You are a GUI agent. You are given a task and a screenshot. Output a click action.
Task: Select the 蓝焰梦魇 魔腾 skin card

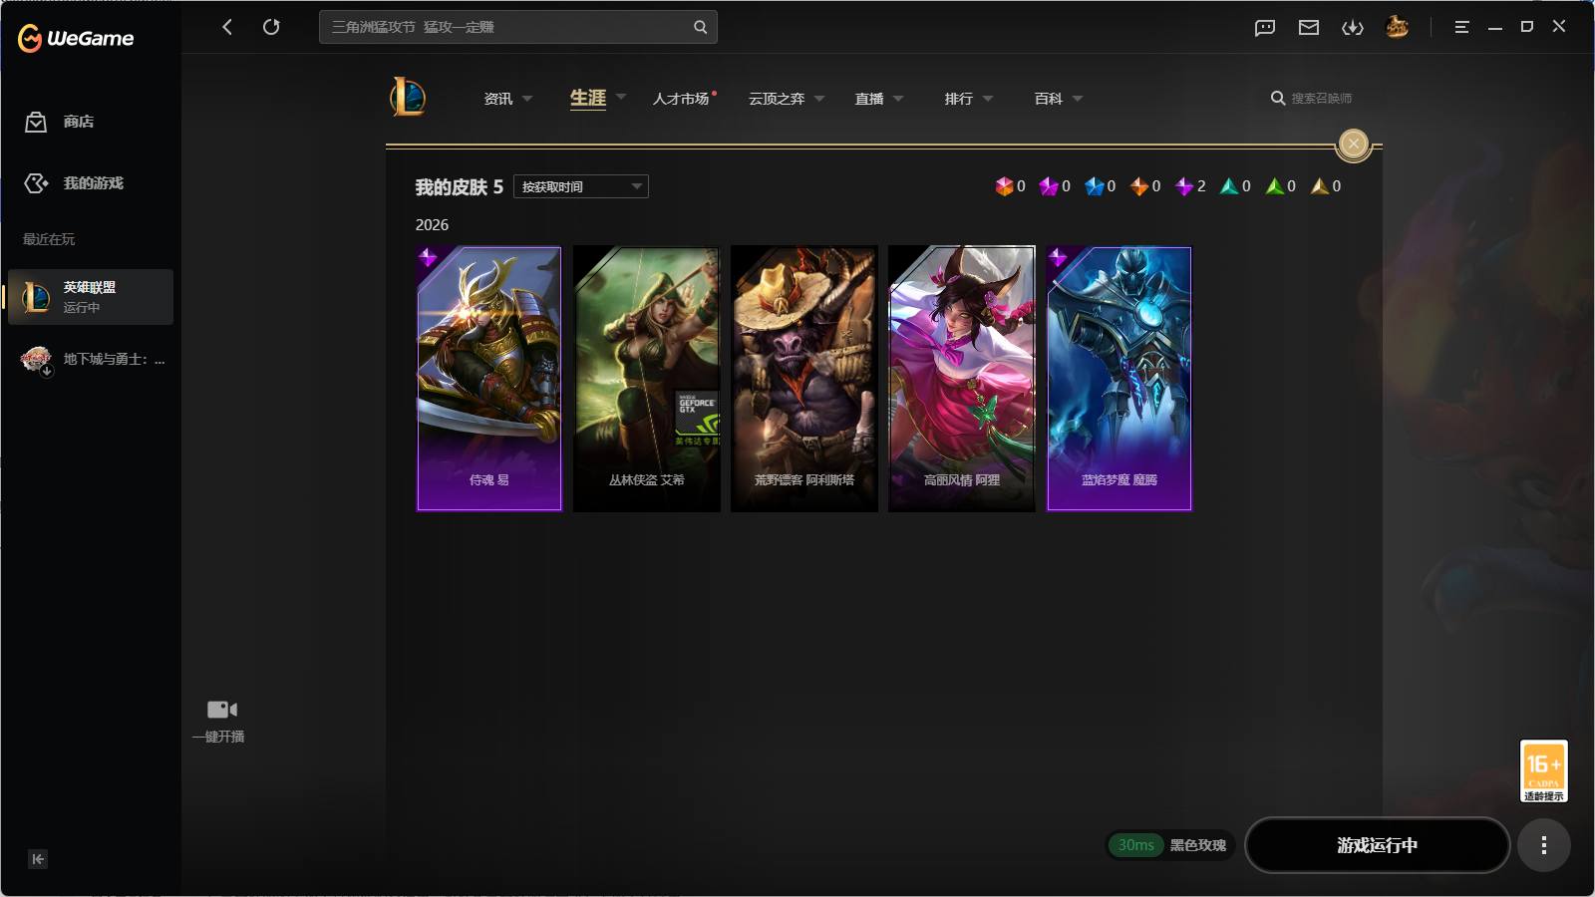pyautogui.click(x=1119, y=379)
